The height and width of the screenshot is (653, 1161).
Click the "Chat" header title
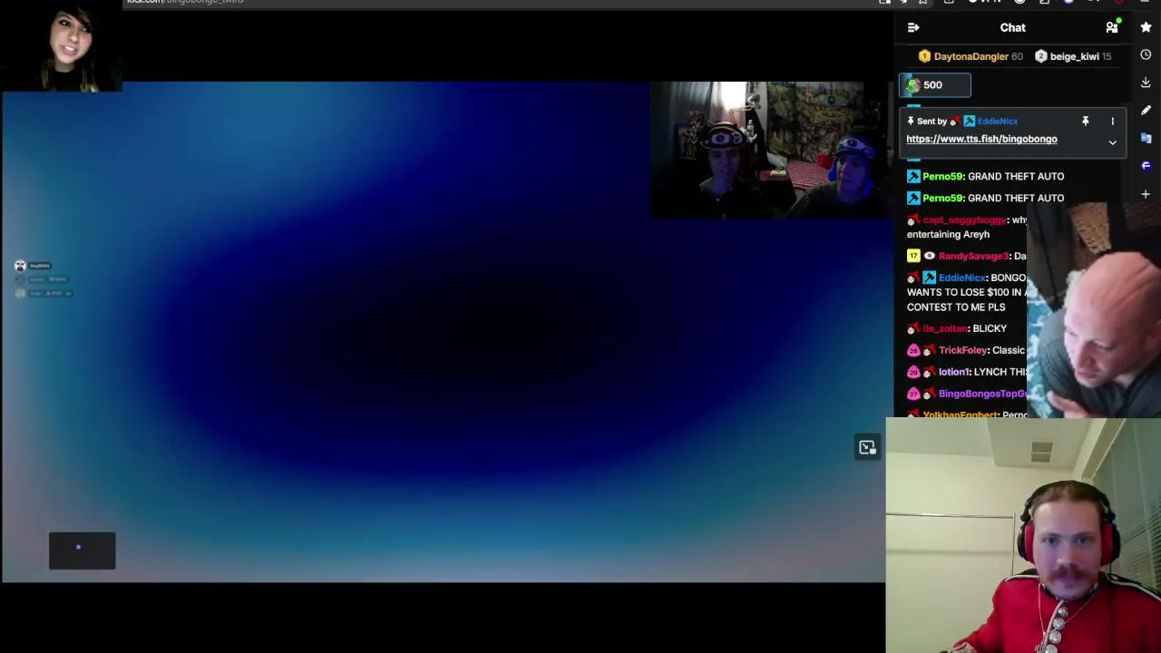pyautogui.click(x=1012, y=27)
